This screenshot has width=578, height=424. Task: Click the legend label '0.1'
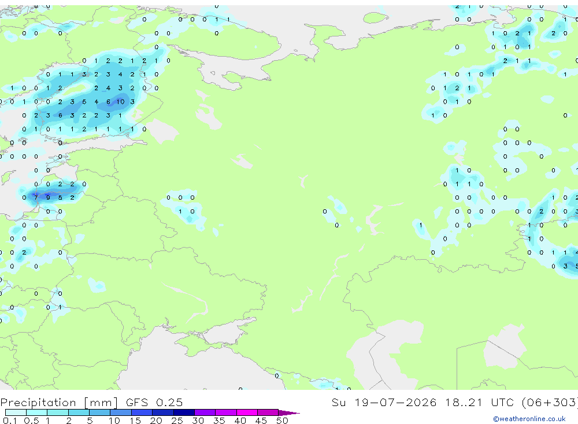click(x=10, y=421)
